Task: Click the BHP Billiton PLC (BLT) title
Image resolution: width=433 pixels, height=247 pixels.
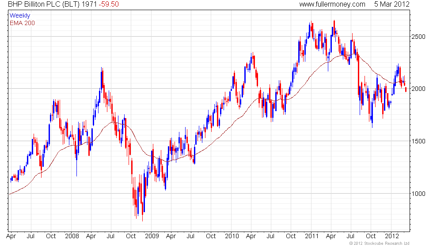Action: click(x=44, y=4)
